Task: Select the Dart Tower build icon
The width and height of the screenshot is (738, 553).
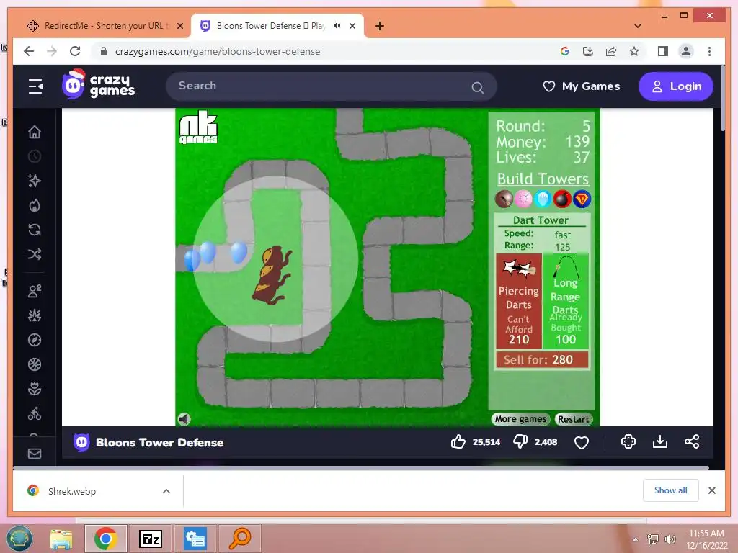Action: 504,199
